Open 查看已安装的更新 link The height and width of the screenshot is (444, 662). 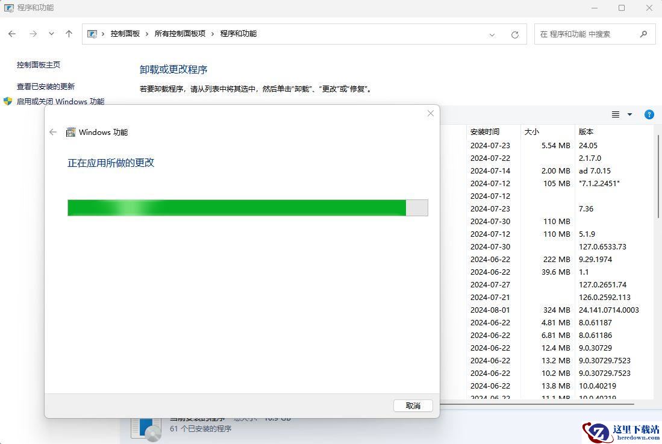[x=46, y=86]
